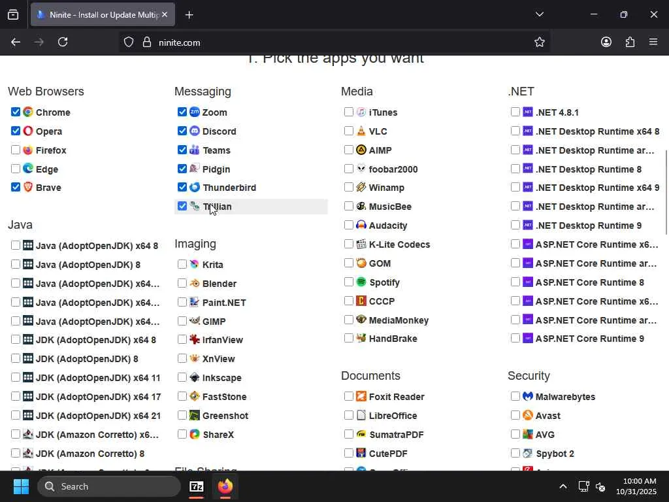
Task: Expand the system tray hidden icons chevron
Action: (x=563, y=486)
